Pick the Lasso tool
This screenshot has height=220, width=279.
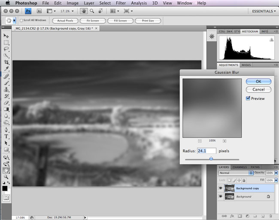click(6, 49)
